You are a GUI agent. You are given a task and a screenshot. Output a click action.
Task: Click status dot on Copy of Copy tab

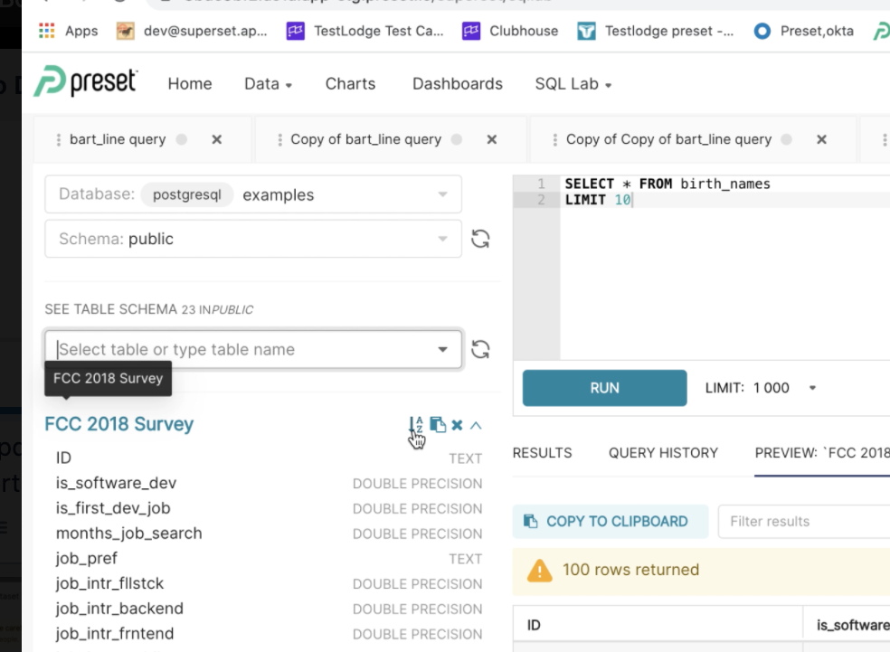[787, 139]
